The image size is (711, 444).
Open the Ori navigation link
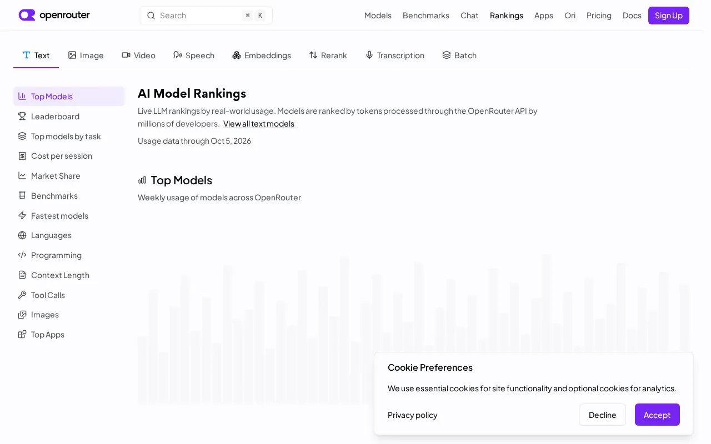[x=570, y=16]
